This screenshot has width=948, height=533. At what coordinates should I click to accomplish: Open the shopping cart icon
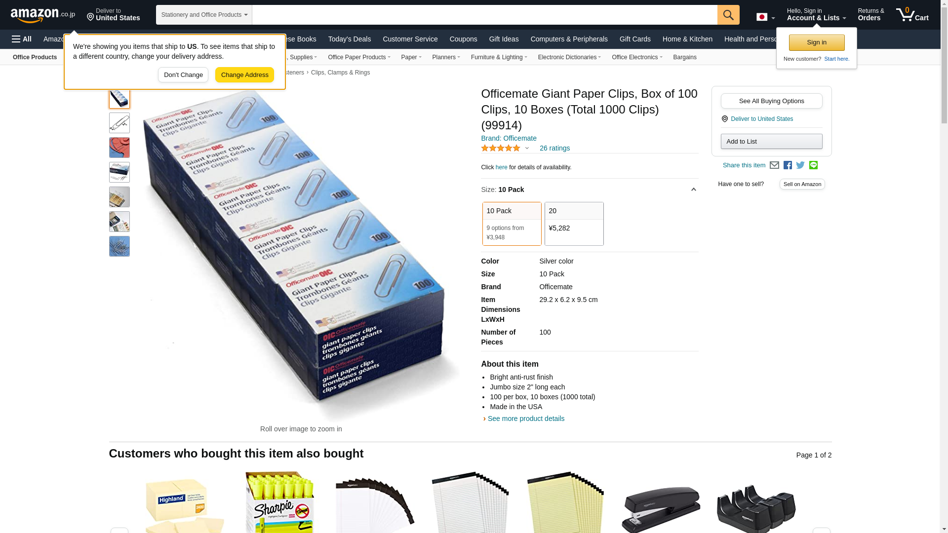coord(912,15)
